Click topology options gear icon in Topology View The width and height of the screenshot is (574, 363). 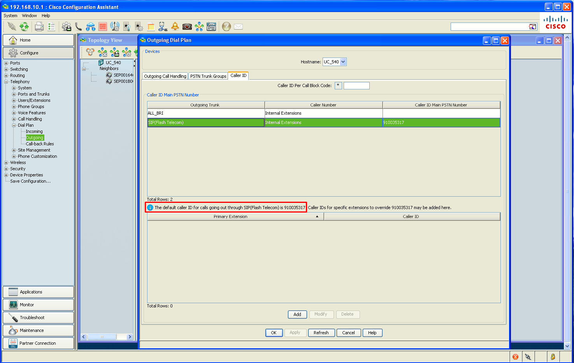pyautogui.click(x=126, y=52)
